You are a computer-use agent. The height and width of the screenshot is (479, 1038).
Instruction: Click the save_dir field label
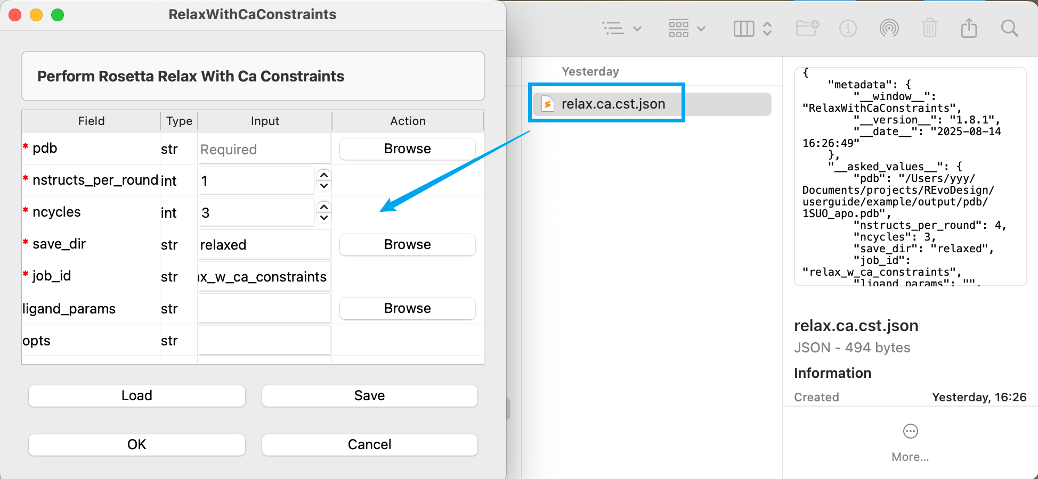[59, 244]
